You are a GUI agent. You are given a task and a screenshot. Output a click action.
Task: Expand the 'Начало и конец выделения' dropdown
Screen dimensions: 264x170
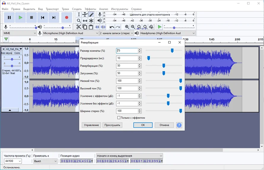pos(130,156)
